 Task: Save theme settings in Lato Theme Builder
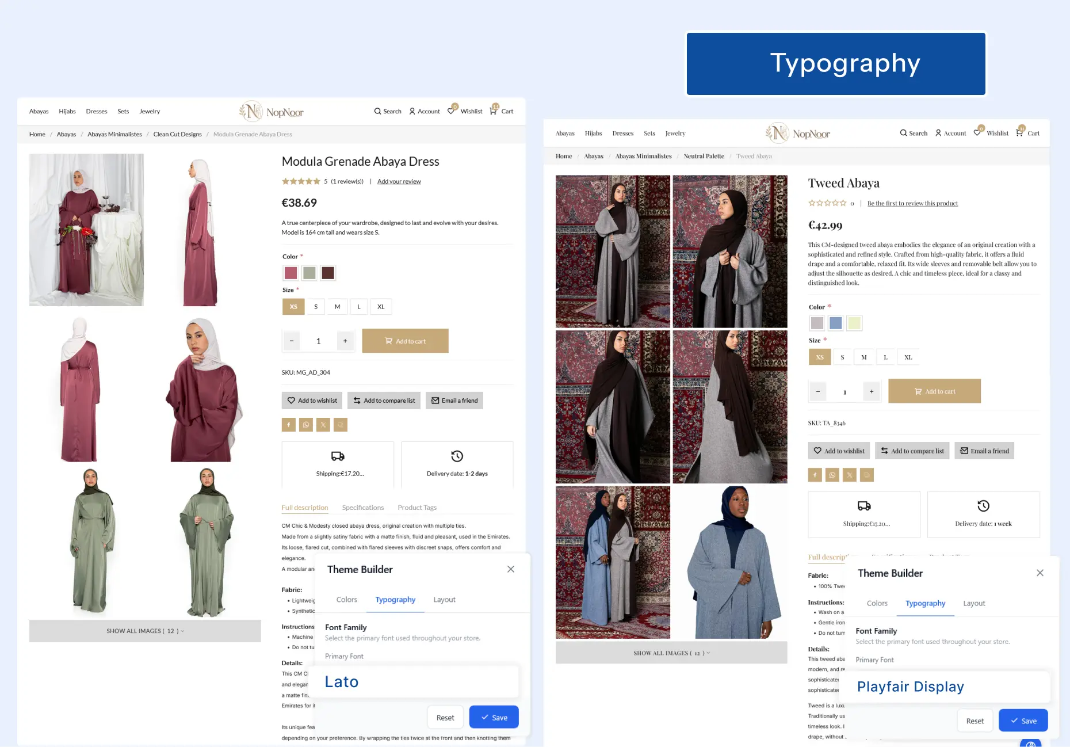(x=494, y=717)
